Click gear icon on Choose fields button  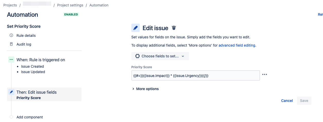[138, 56]
